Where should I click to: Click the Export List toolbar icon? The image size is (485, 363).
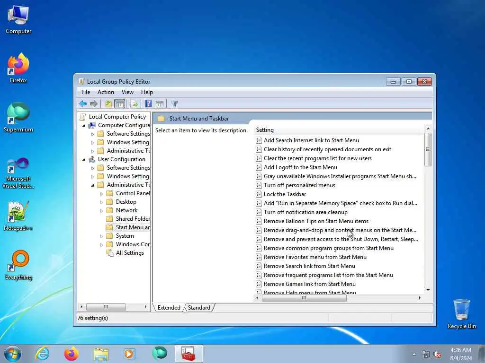click(134, 104)
